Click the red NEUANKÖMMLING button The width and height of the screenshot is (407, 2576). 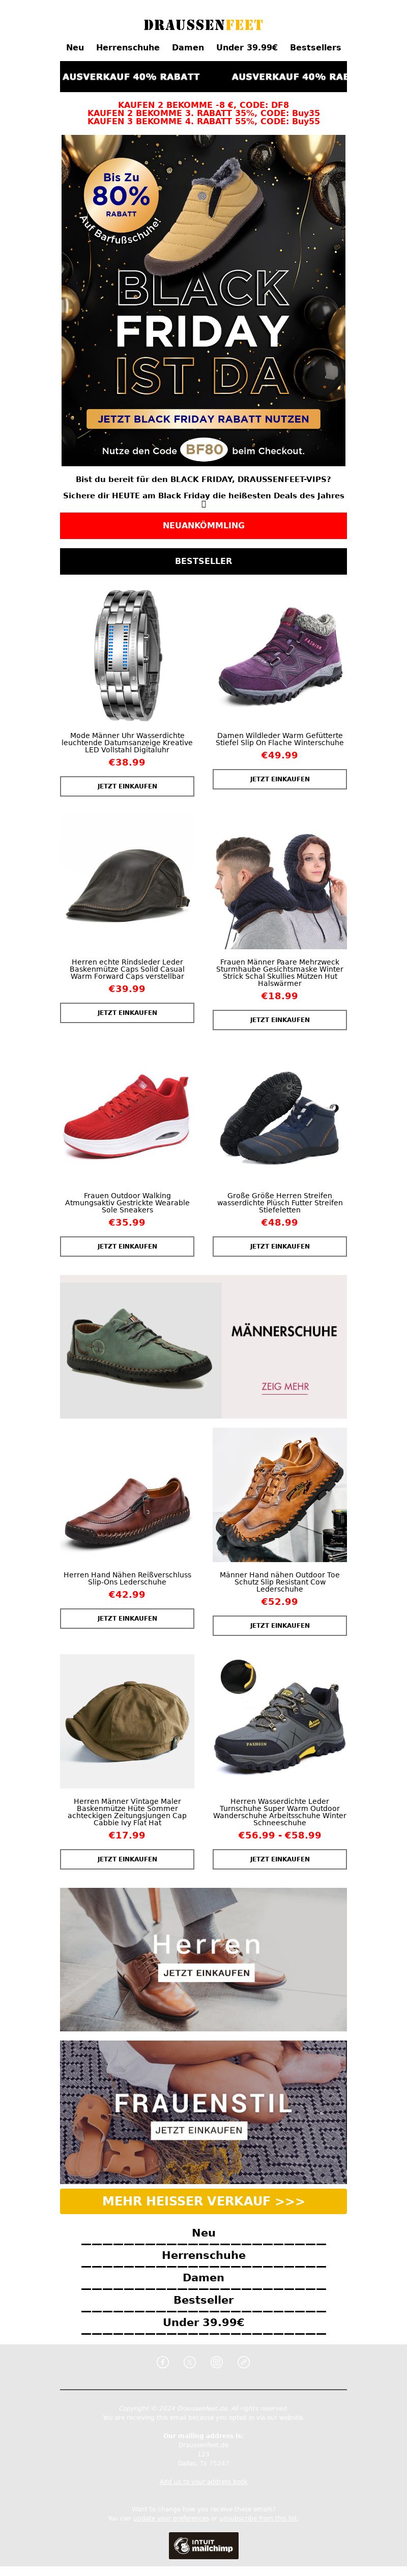[203, 525]
